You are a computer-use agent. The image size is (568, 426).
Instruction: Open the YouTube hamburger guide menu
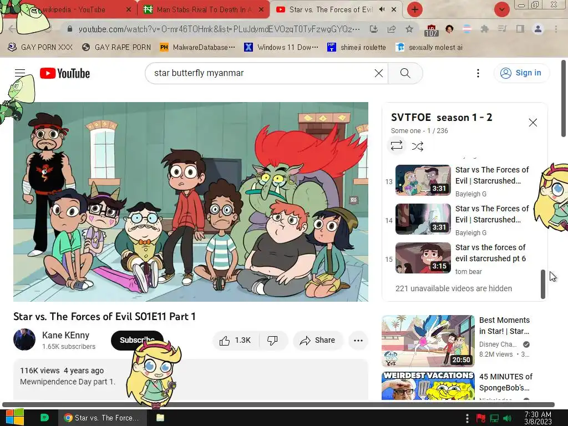click(x=20, y=73)
